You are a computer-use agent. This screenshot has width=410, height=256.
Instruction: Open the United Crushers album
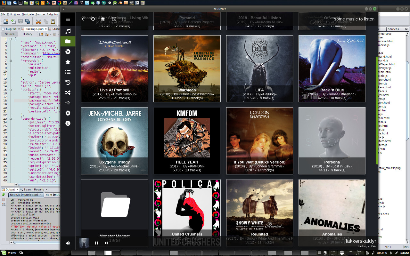(x=187, y=213)
